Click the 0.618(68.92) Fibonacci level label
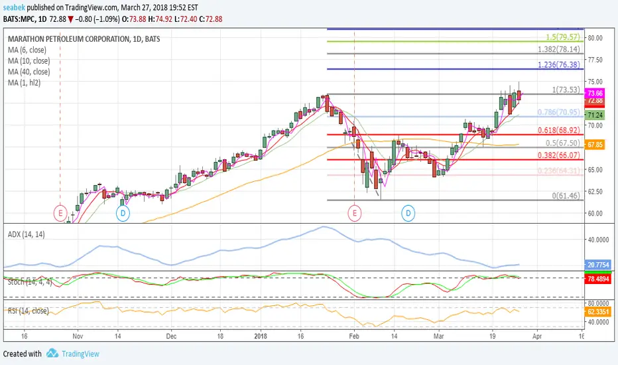Image resolution: width=618 pixels, height=365 pixels. pos(559,130)
